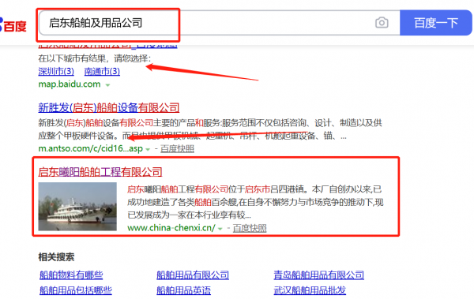Screen dimensions: 474x299
Task: Open the 南通市(3) city link
Action: coord(102,71)
